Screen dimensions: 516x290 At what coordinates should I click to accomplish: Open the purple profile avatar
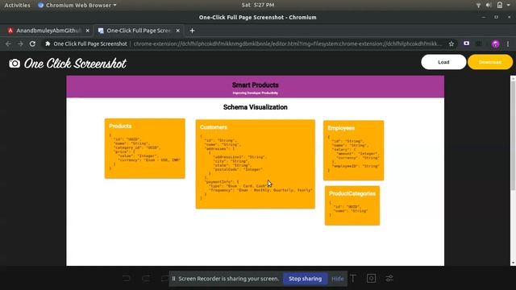point(495,43)
